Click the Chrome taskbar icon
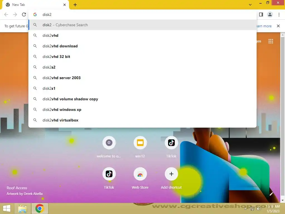The width and height of the screenshot is (285, 214). pos(40,208)
